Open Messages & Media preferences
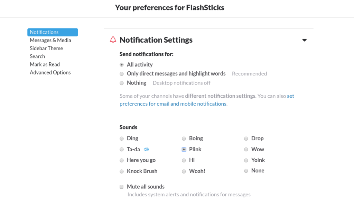The image size is (354, 205). pyautogui.click(x=50, y=40)
